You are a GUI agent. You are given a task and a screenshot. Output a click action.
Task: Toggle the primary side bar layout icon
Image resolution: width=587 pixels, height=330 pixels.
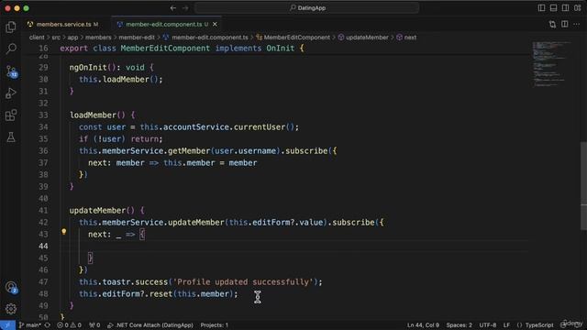541,8
